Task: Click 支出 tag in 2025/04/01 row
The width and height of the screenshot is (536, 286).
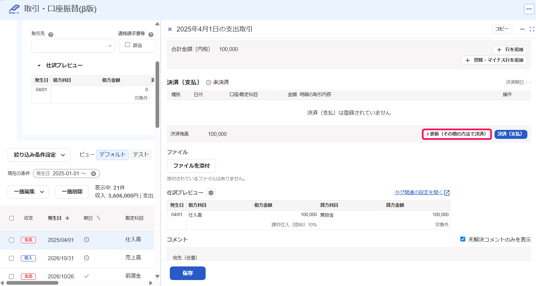Action: [29, 240]
